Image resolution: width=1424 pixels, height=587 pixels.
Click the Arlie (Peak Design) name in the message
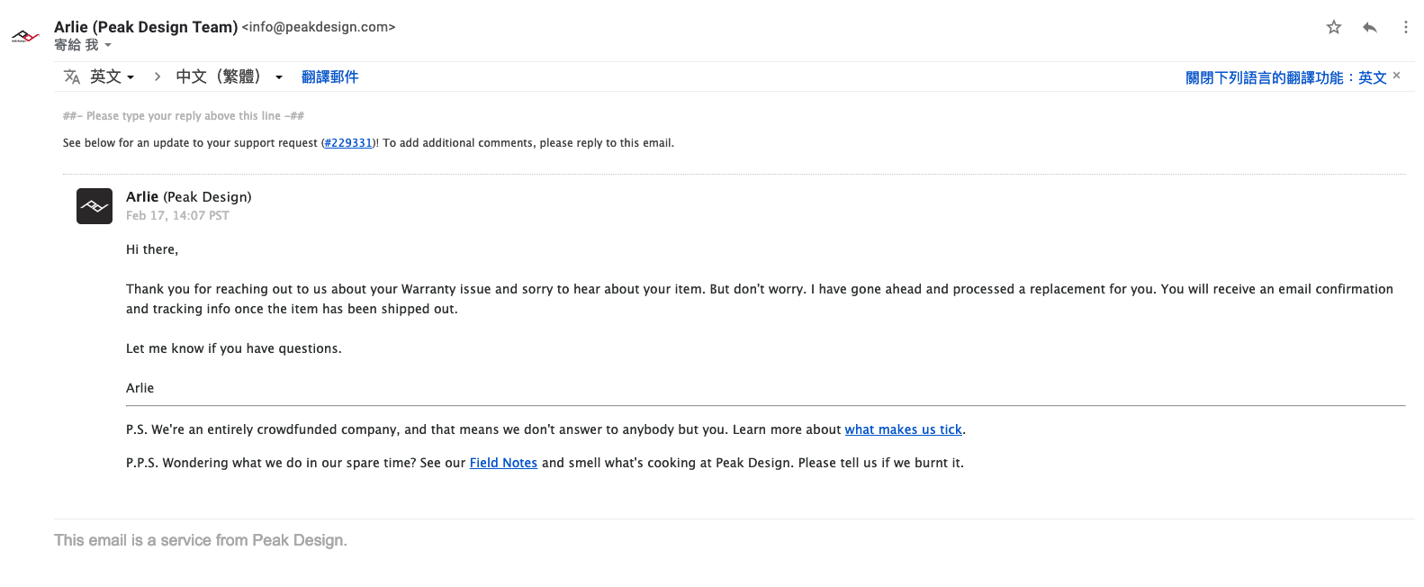coord(188,196)
